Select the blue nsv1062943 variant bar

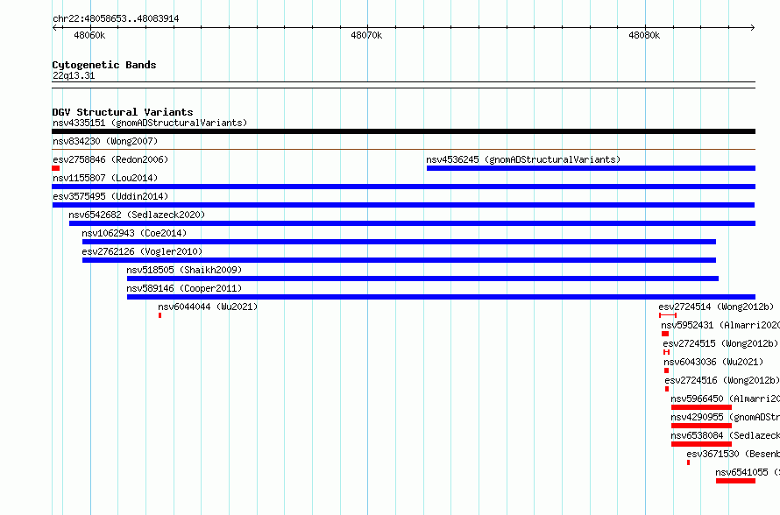399,242
